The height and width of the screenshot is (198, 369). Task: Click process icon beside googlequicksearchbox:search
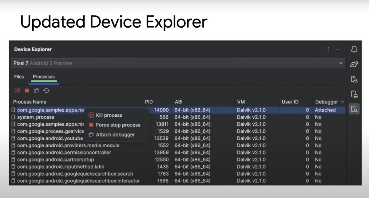13,173
